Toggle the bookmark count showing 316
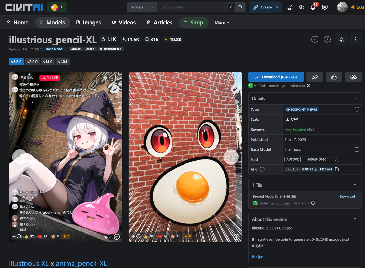The width and height of the screenshot is (365, 268). pos(152,40)
